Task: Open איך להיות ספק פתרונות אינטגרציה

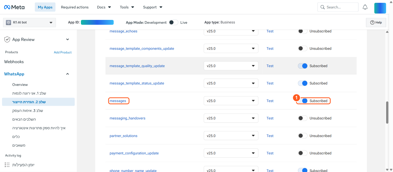Action: [39, 128]
